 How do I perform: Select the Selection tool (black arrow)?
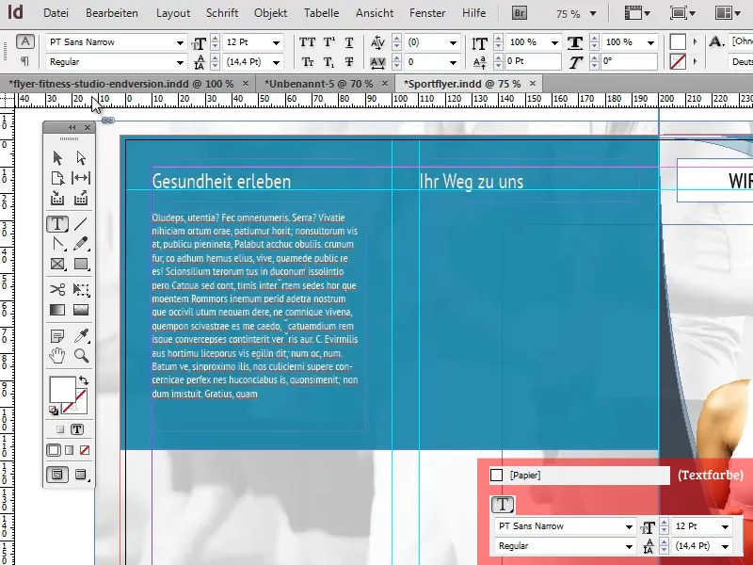[57, 157]
